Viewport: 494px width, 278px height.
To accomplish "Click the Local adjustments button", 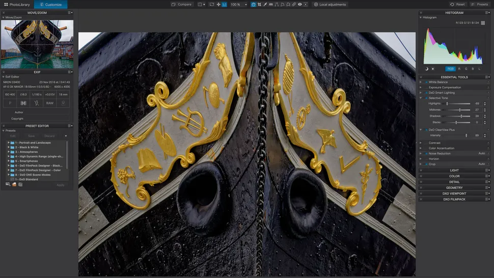I will coord(330,4).
